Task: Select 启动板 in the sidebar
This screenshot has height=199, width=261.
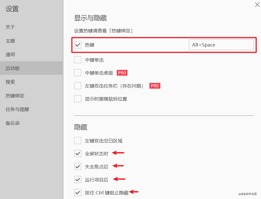Action: [x=13, y=68]
